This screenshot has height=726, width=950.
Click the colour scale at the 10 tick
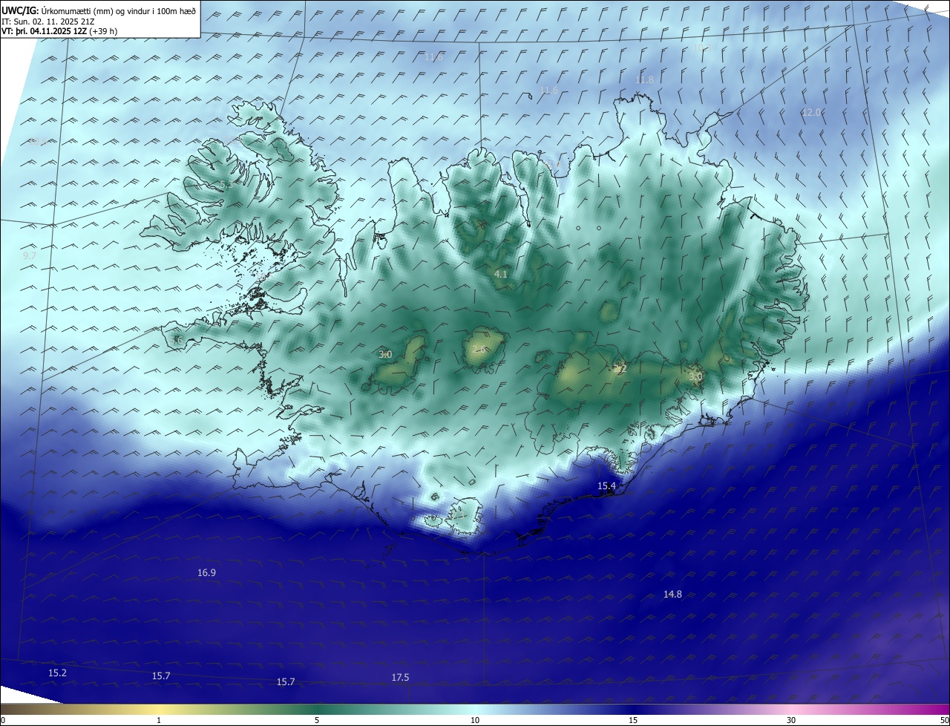tap(475, 720)
